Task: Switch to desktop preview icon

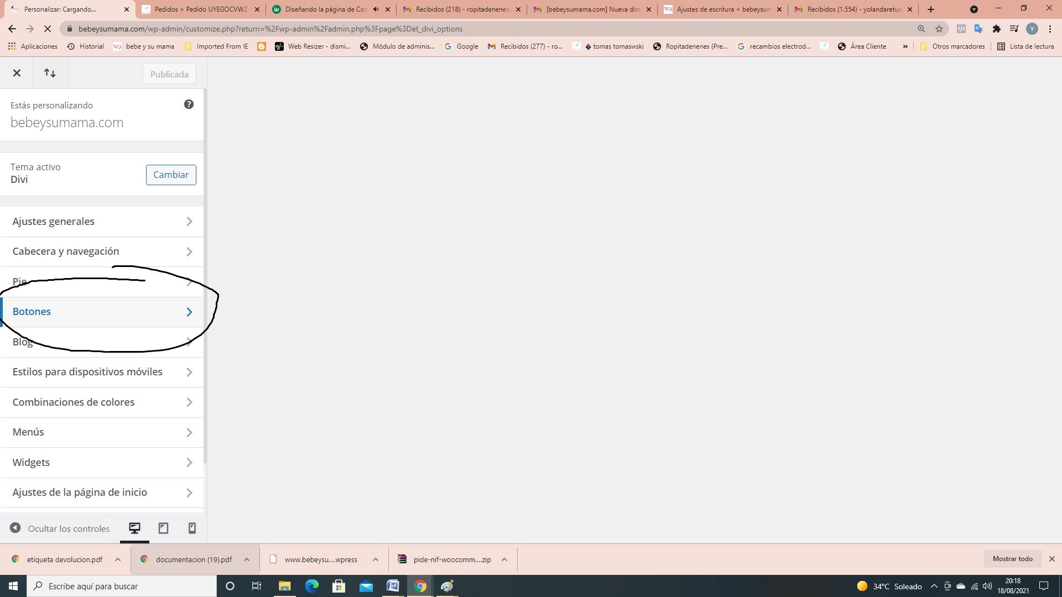Action: click(134, 528)
